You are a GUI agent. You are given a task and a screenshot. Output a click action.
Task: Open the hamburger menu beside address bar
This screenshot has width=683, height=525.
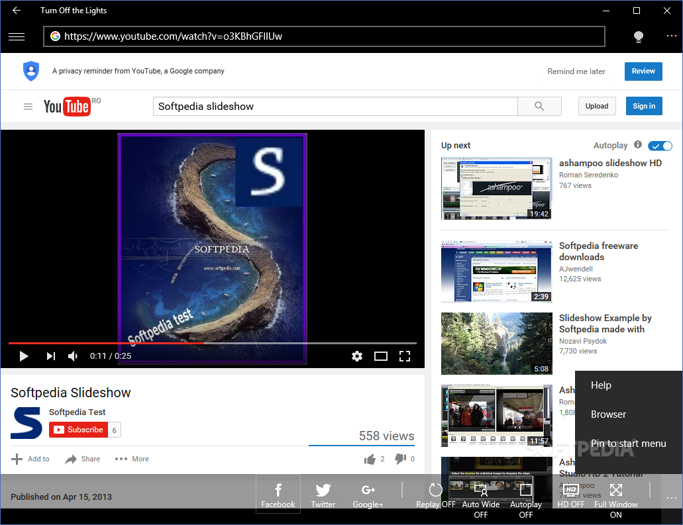click(17, 36)
